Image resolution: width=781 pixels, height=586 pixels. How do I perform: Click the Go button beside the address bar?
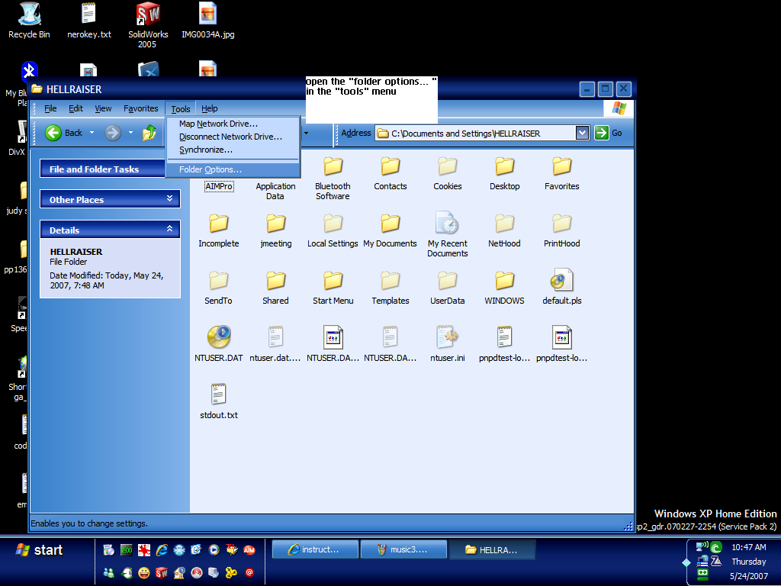(606, 132)
